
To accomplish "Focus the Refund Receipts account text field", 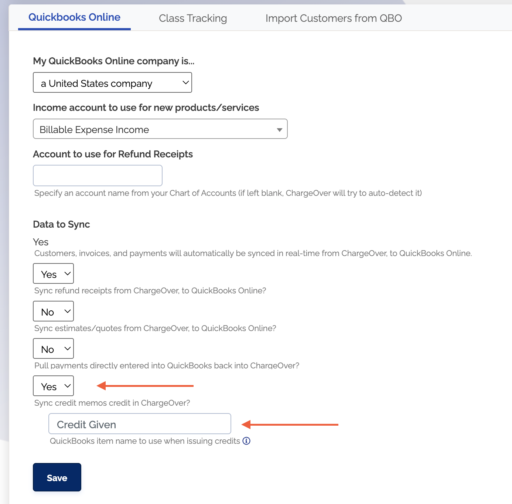I will click(x=98, y=176).
